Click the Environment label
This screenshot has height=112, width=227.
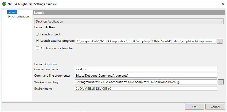coord(43,88)
